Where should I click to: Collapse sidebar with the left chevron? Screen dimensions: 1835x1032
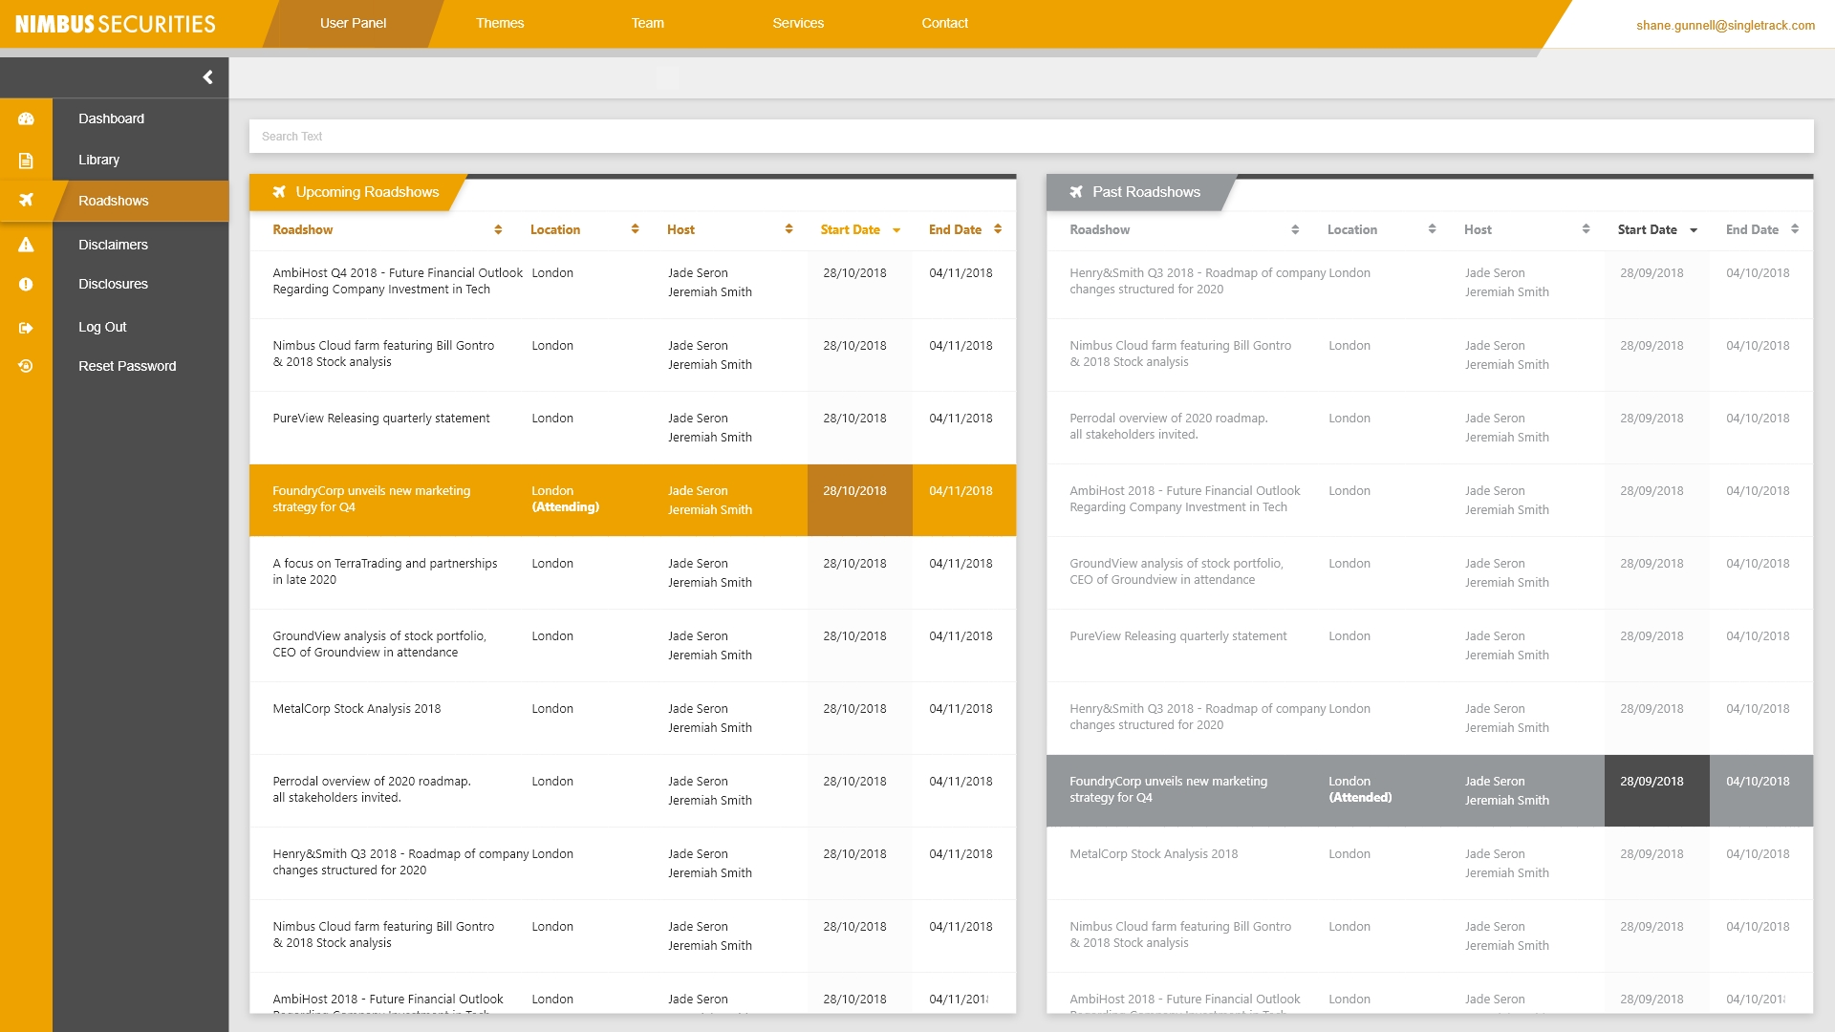tap(207, 77)
